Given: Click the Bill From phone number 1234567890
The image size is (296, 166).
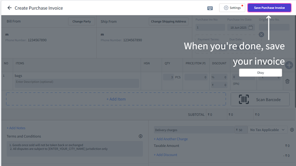Looking at the screenshot, I should (37, 40).
